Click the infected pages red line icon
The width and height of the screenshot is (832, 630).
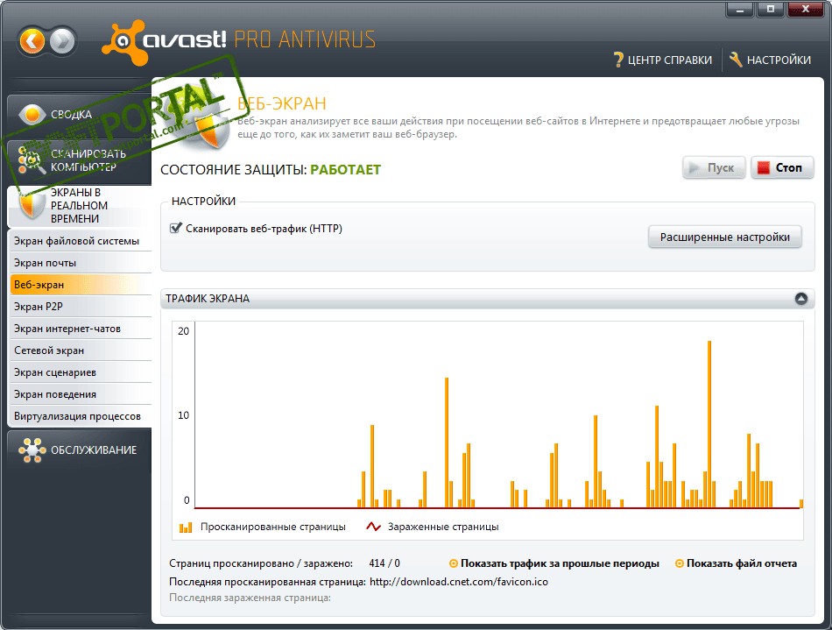click(x=374, y=527)
